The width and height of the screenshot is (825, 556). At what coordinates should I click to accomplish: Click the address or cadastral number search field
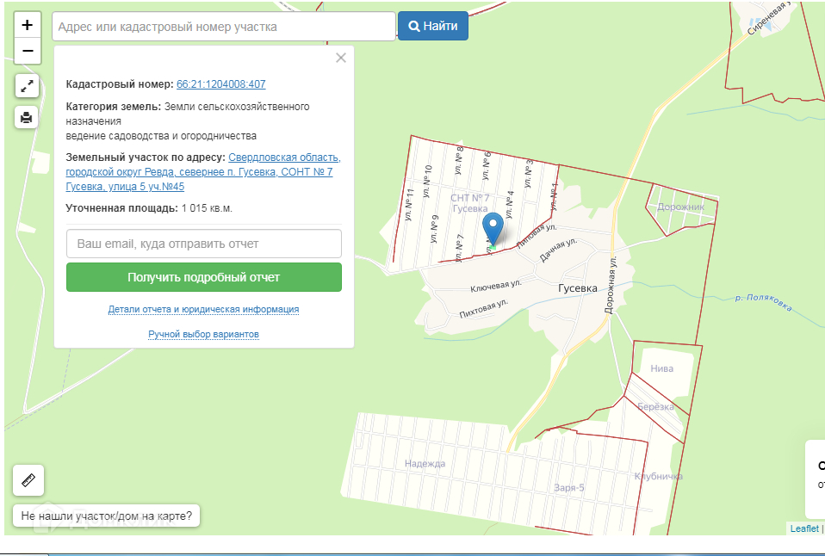[x=224, y=27]
